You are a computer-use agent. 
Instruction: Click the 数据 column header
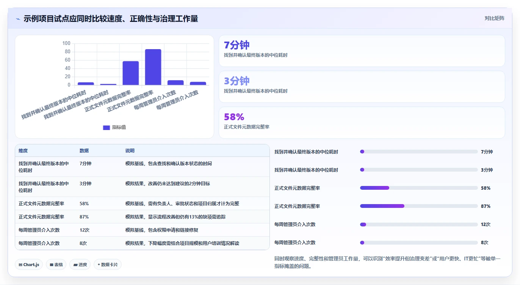tap(84, 150)
